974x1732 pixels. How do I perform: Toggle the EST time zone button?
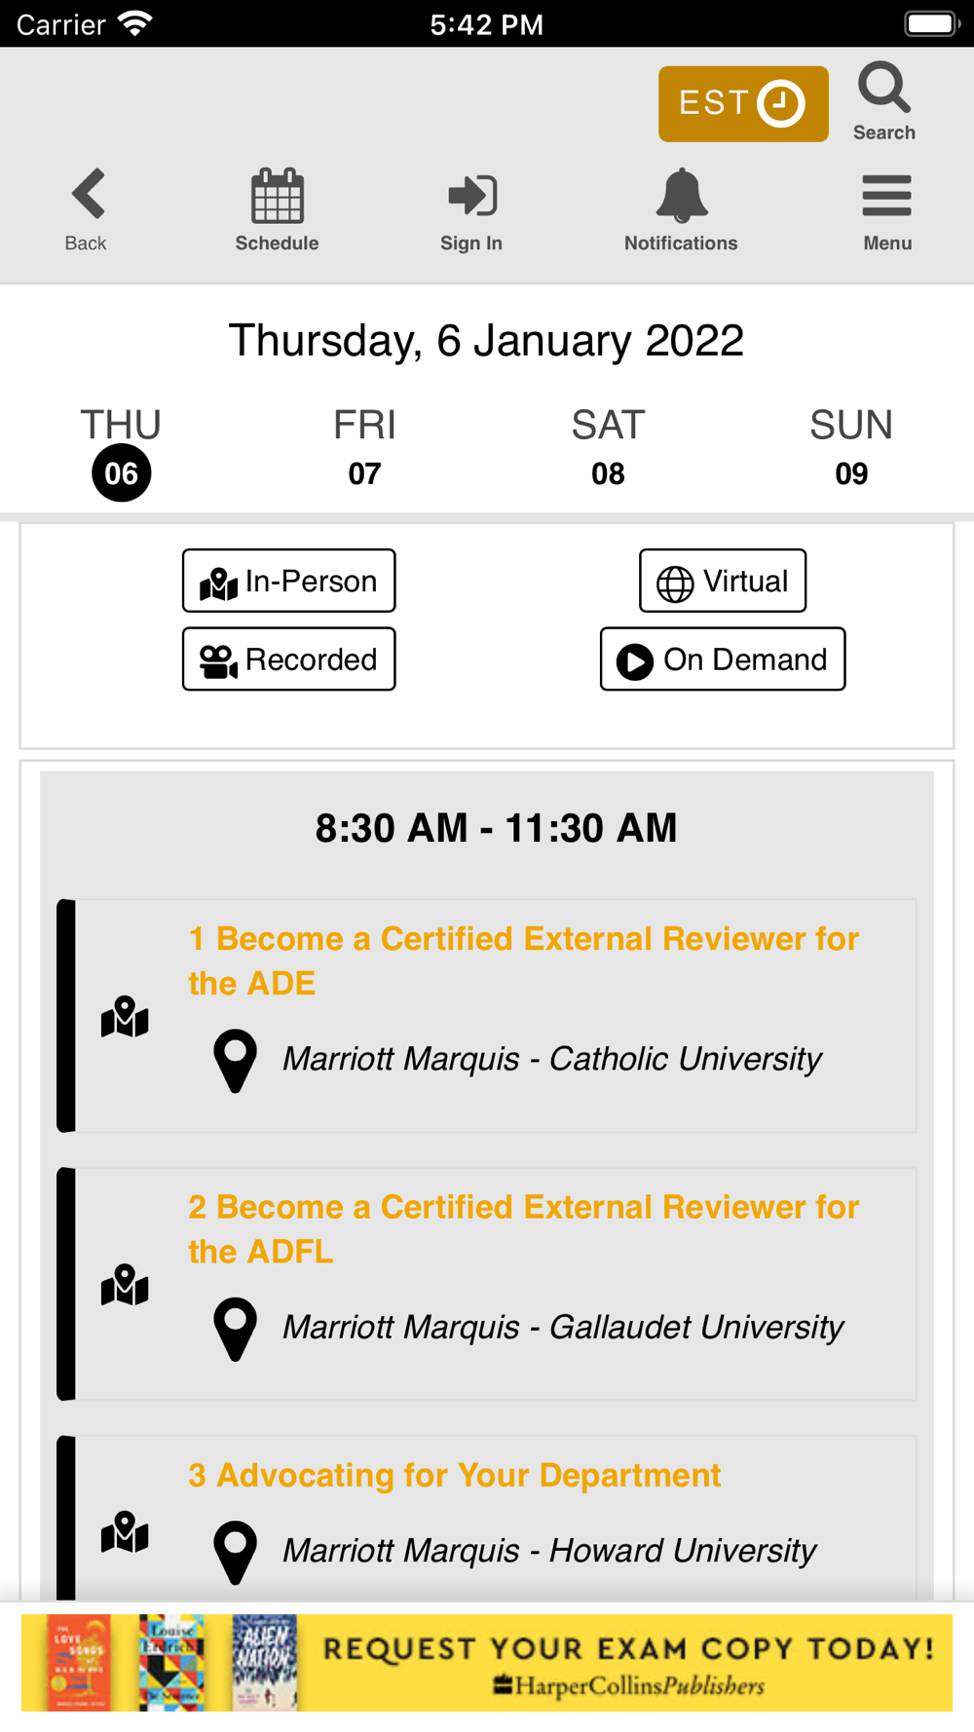coord(743,104)
